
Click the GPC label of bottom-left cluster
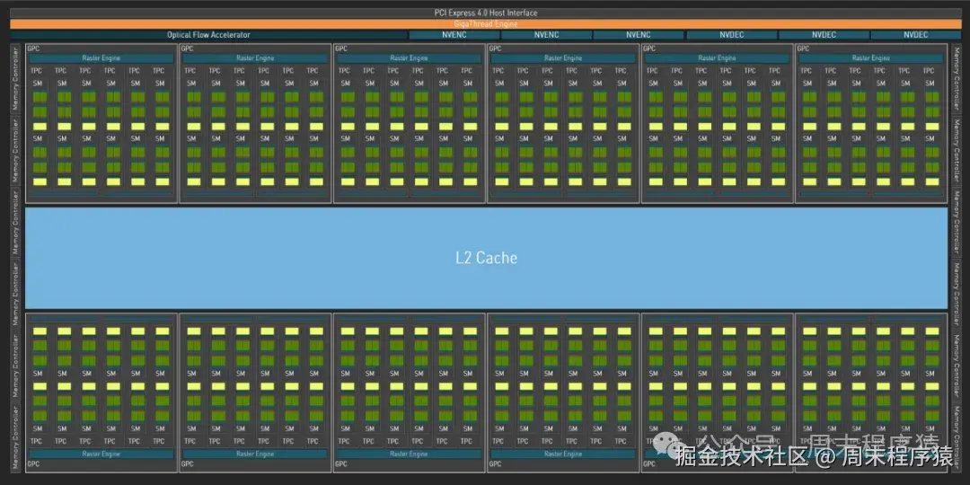33,464
